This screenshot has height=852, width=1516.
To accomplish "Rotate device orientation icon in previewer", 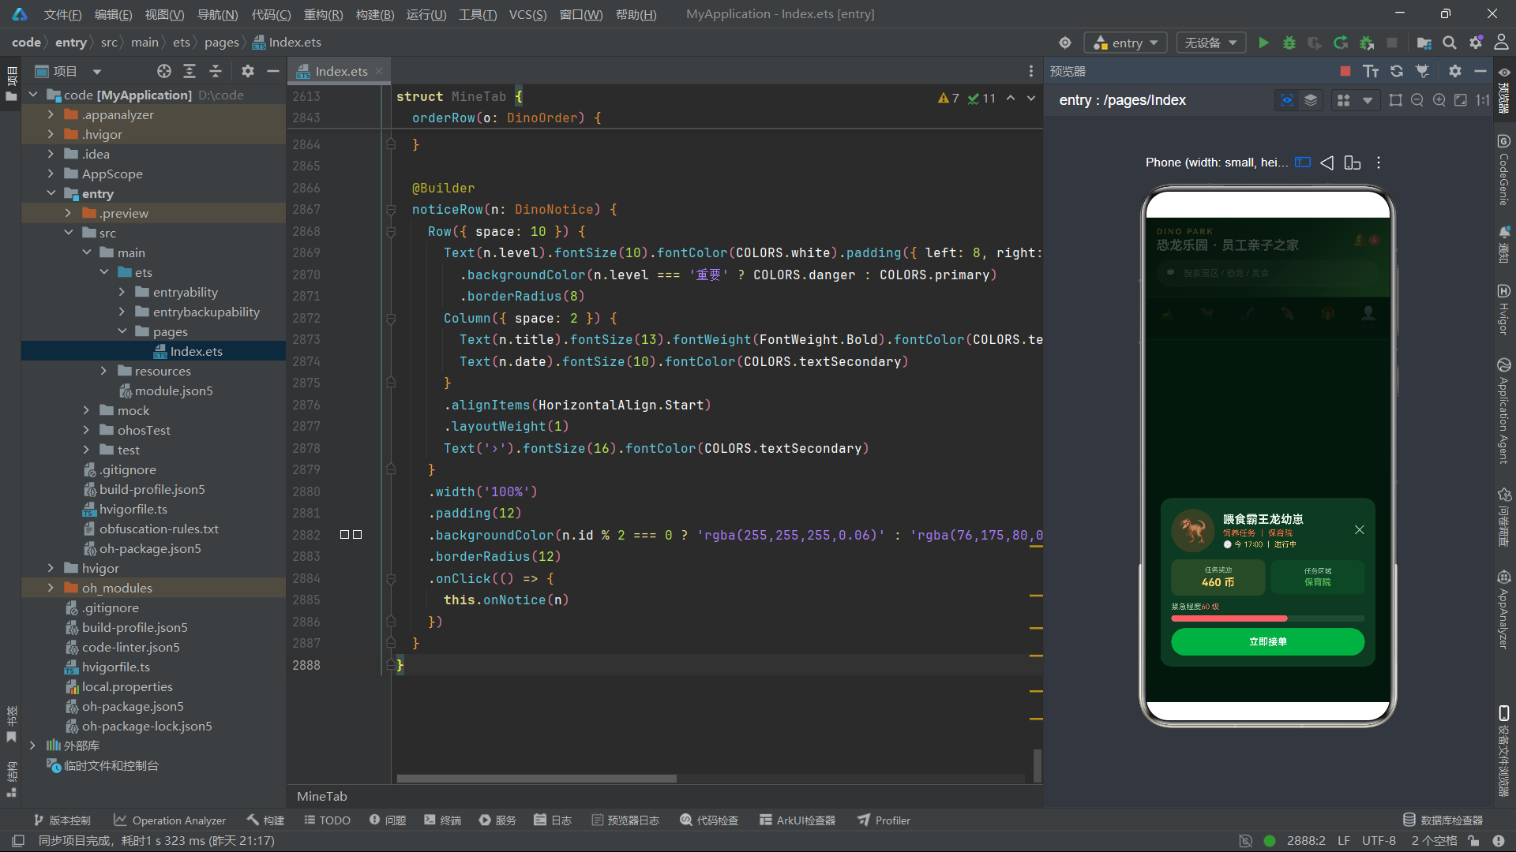I will click(1353, 163).
